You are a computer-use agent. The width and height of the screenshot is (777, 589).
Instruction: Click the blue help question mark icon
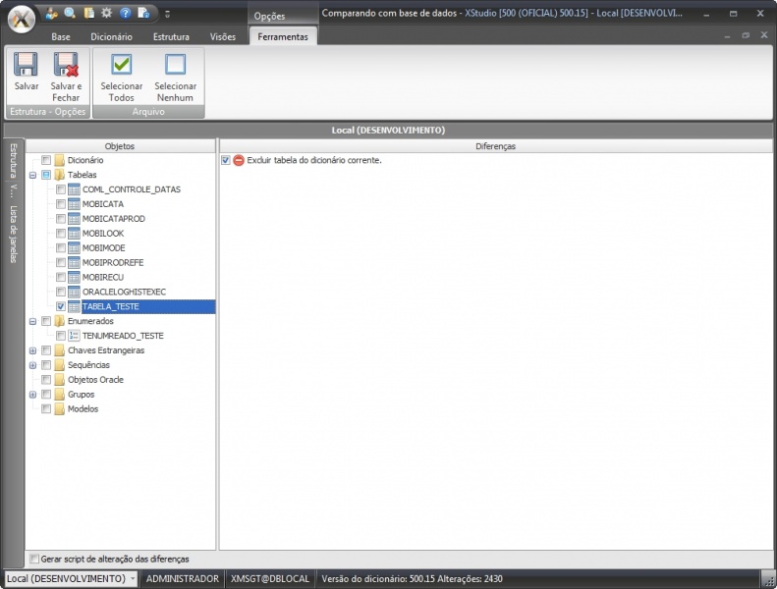pyautogui.click(x=126, y=13)
